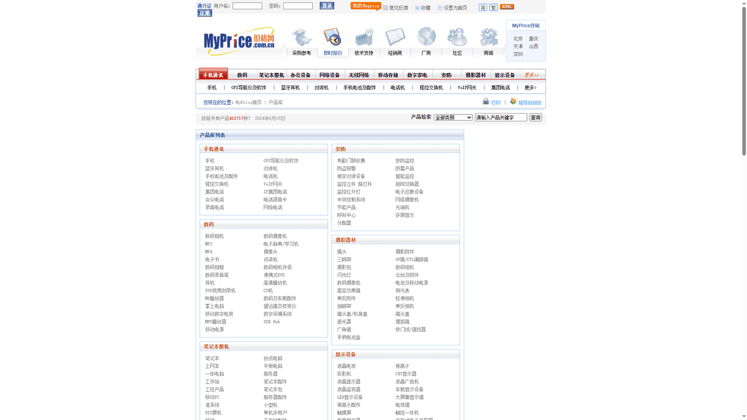
Task: Click the 密码 password field
Action: (298, 6)
